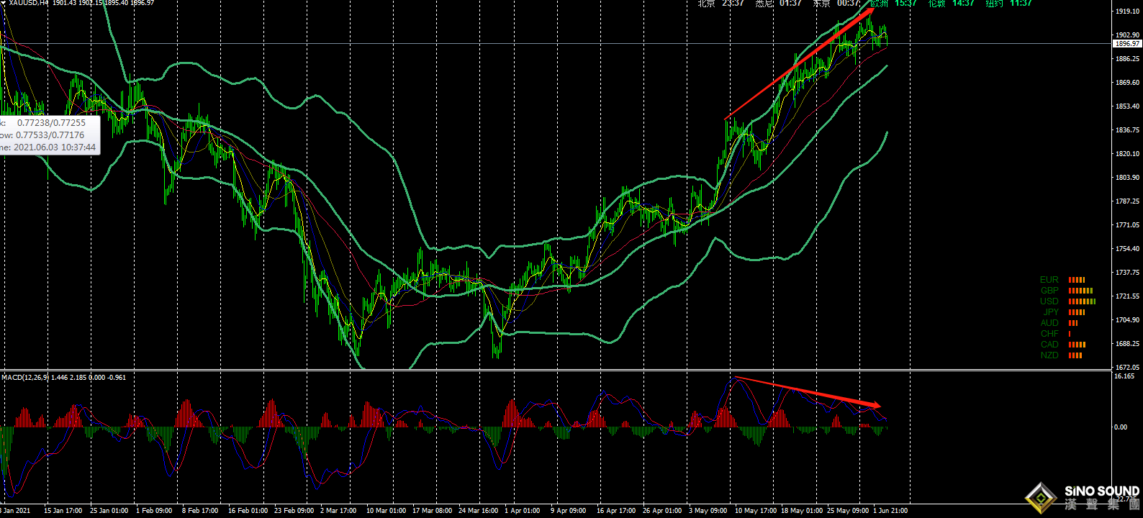Click the 16 Feb 01:00 time axis label
The width and height of the screenshot is (1143, 518).
coord(248,511)
